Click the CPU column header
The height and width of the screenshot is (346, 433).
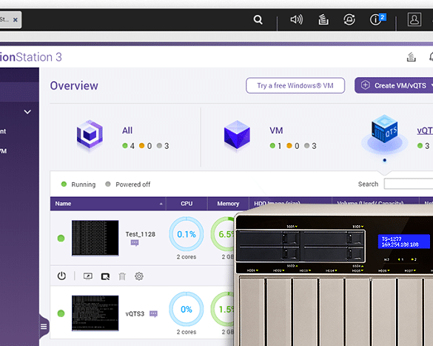pos(187,204)
